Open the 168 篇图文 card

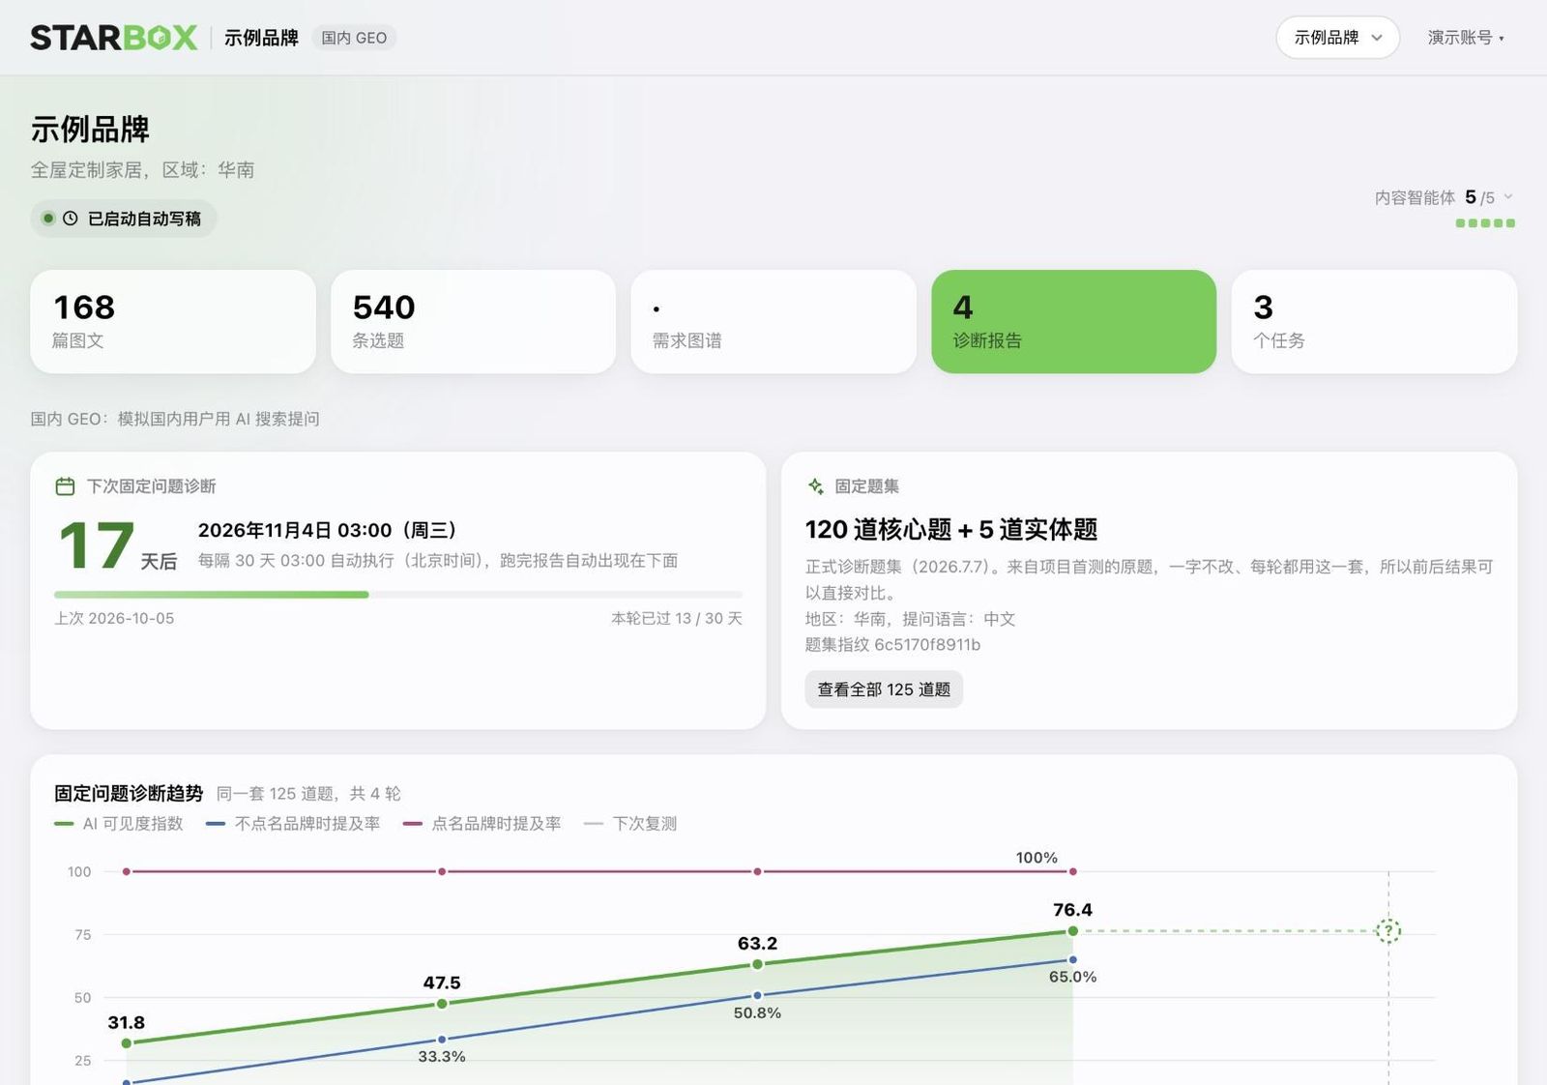pyautogui.click(x=173, y=321)
